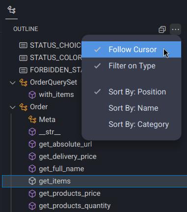
Task: Choose Sort By: Category
Action: point(132,124)
